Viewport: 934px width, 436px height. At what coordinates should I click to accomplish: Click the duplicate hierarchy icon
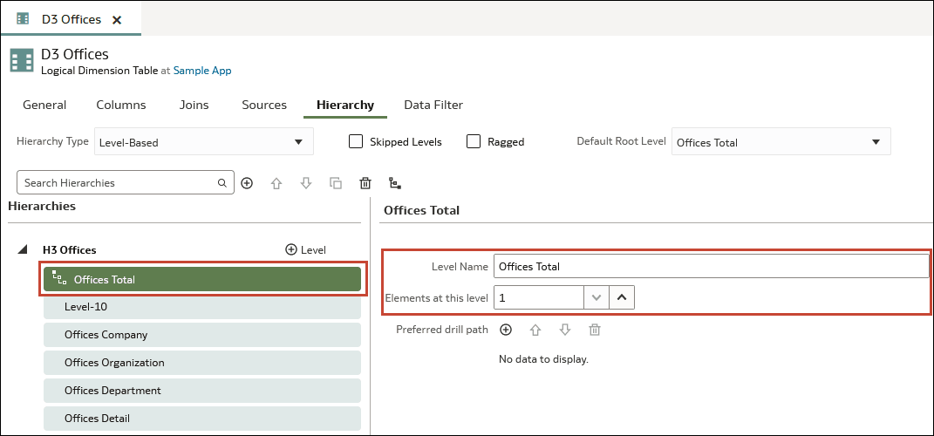click(336, 183)
